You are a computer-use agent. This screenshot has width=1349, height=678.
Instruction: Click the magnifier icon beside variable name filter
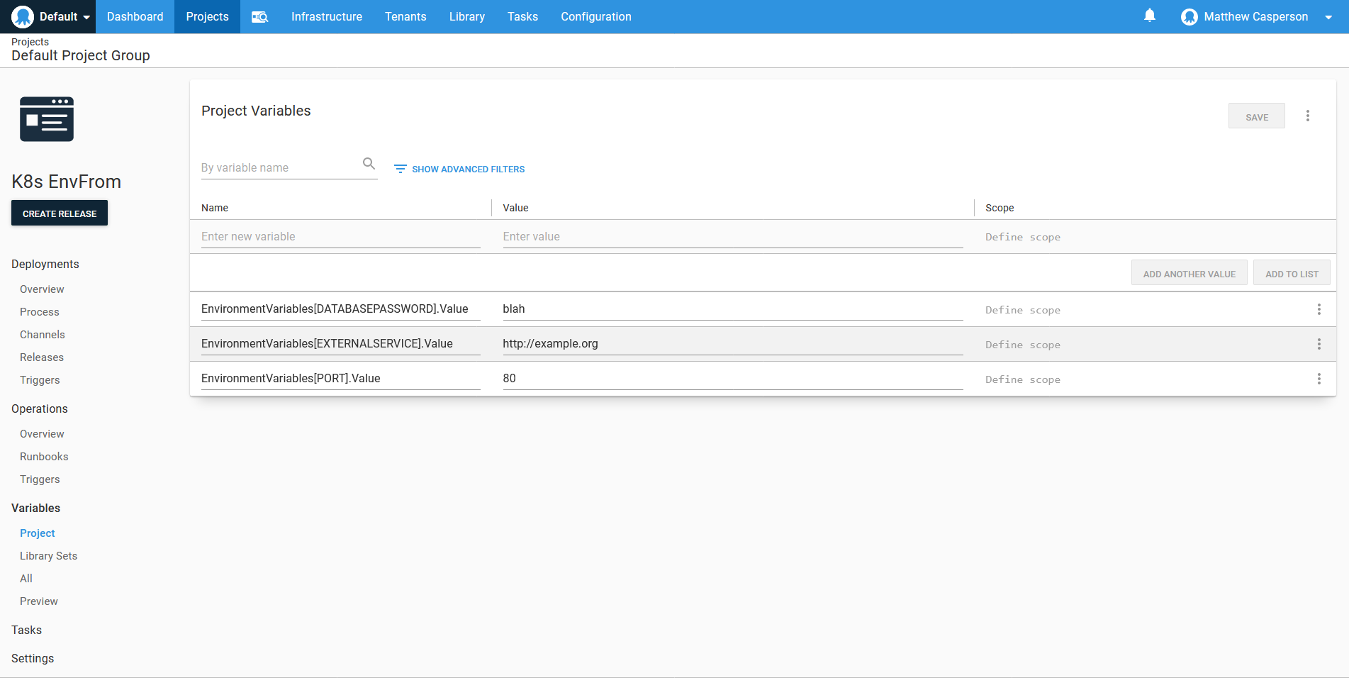tap(369, 164)
